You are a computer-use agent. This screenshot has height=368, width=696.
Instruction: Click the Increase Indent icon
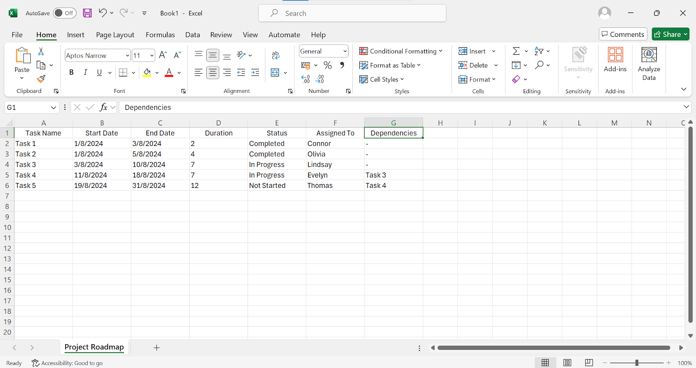point(255,72)
